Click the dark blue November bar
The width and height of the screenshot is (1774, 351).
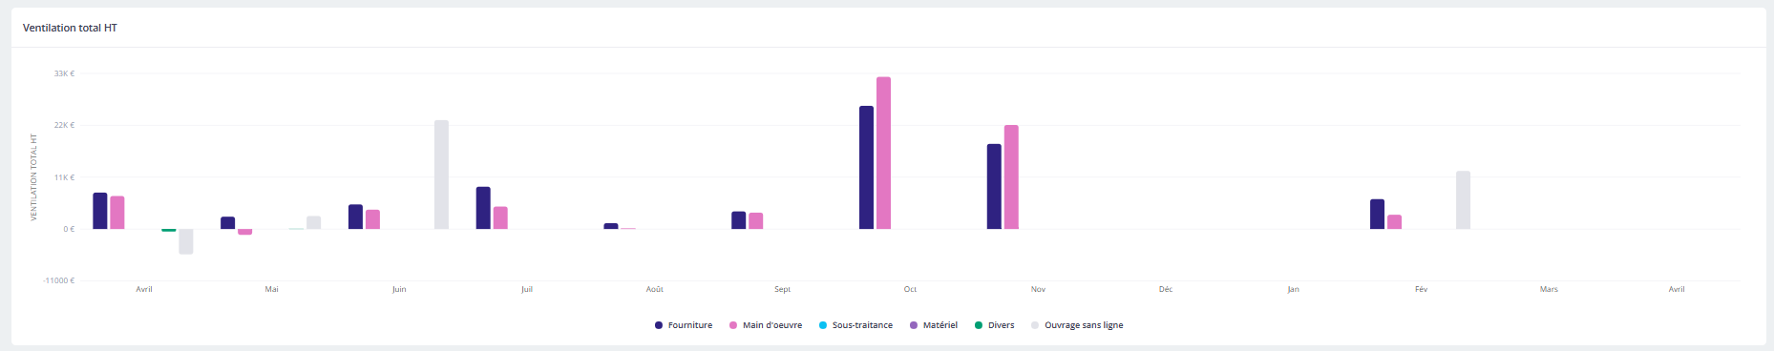point(994,187)
